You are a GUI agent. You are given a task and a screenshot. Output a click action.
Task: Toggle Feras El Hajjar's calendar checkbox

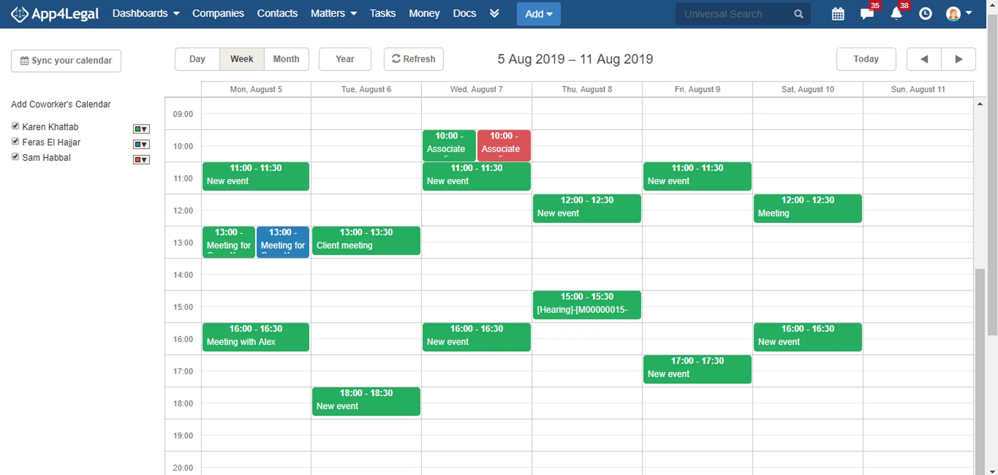[15, 141]
